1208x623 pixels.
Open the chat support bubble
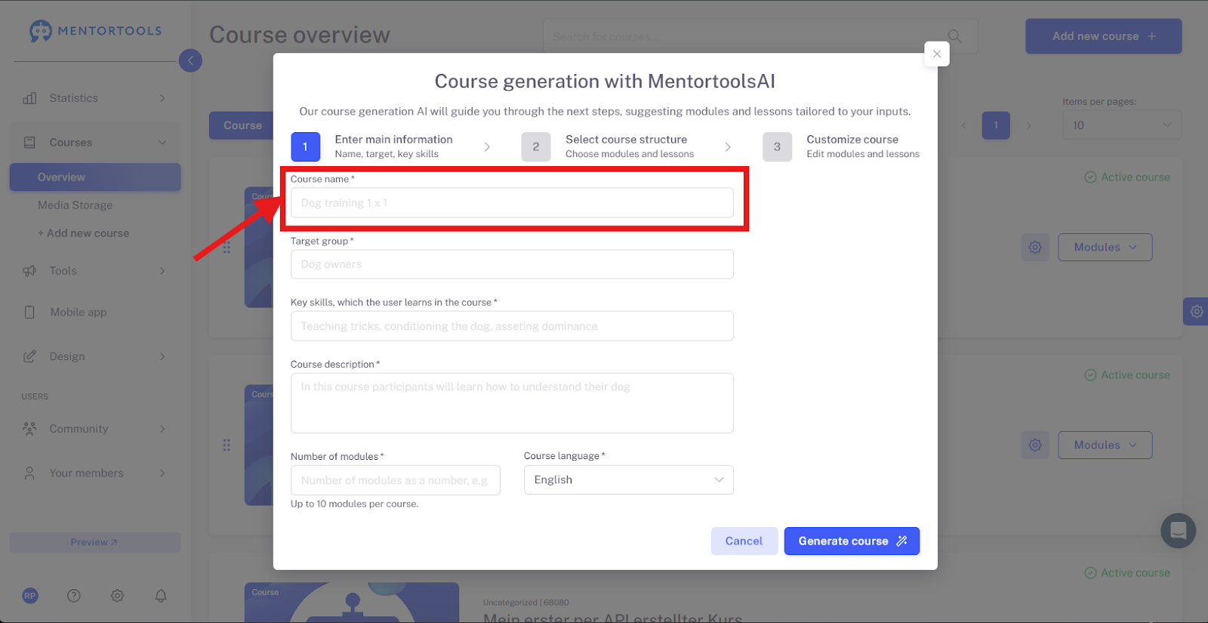pos(1179,531)
